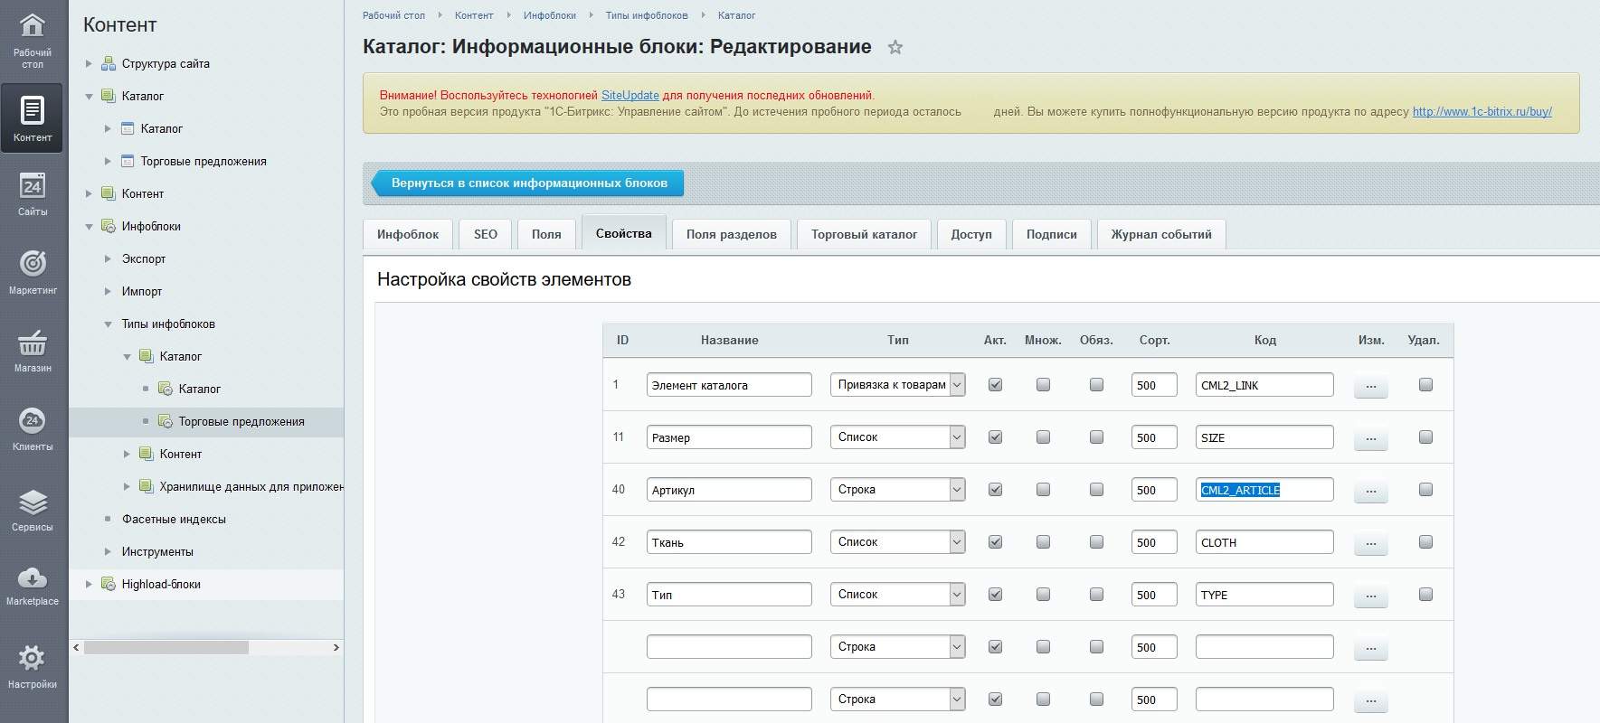This screenshot has height=723, width=1600.
Task: Click the Highload-блоки tree icon
Action: tap(109, 584)
